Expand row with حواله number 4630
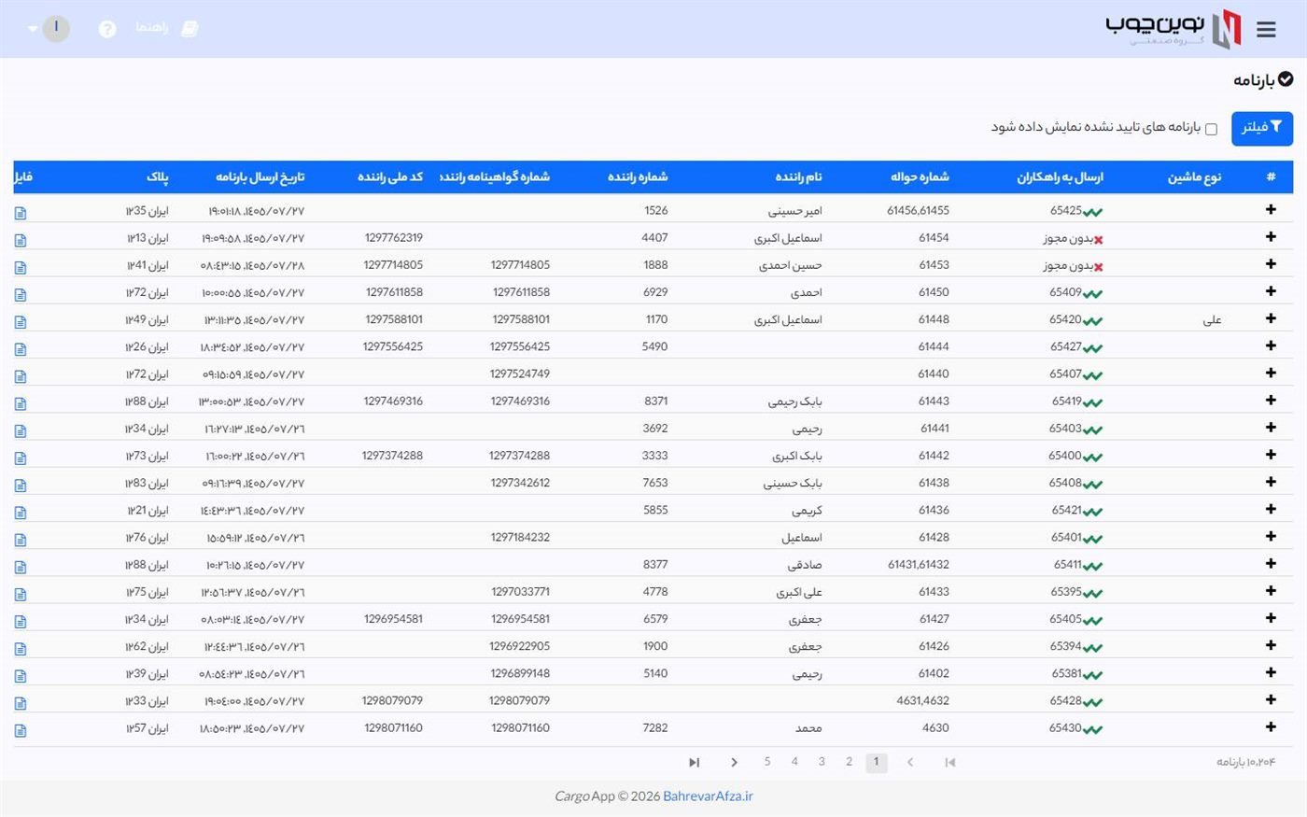Image resolution: width=1307 pixels, height=817 pixels. (1271, 727)
